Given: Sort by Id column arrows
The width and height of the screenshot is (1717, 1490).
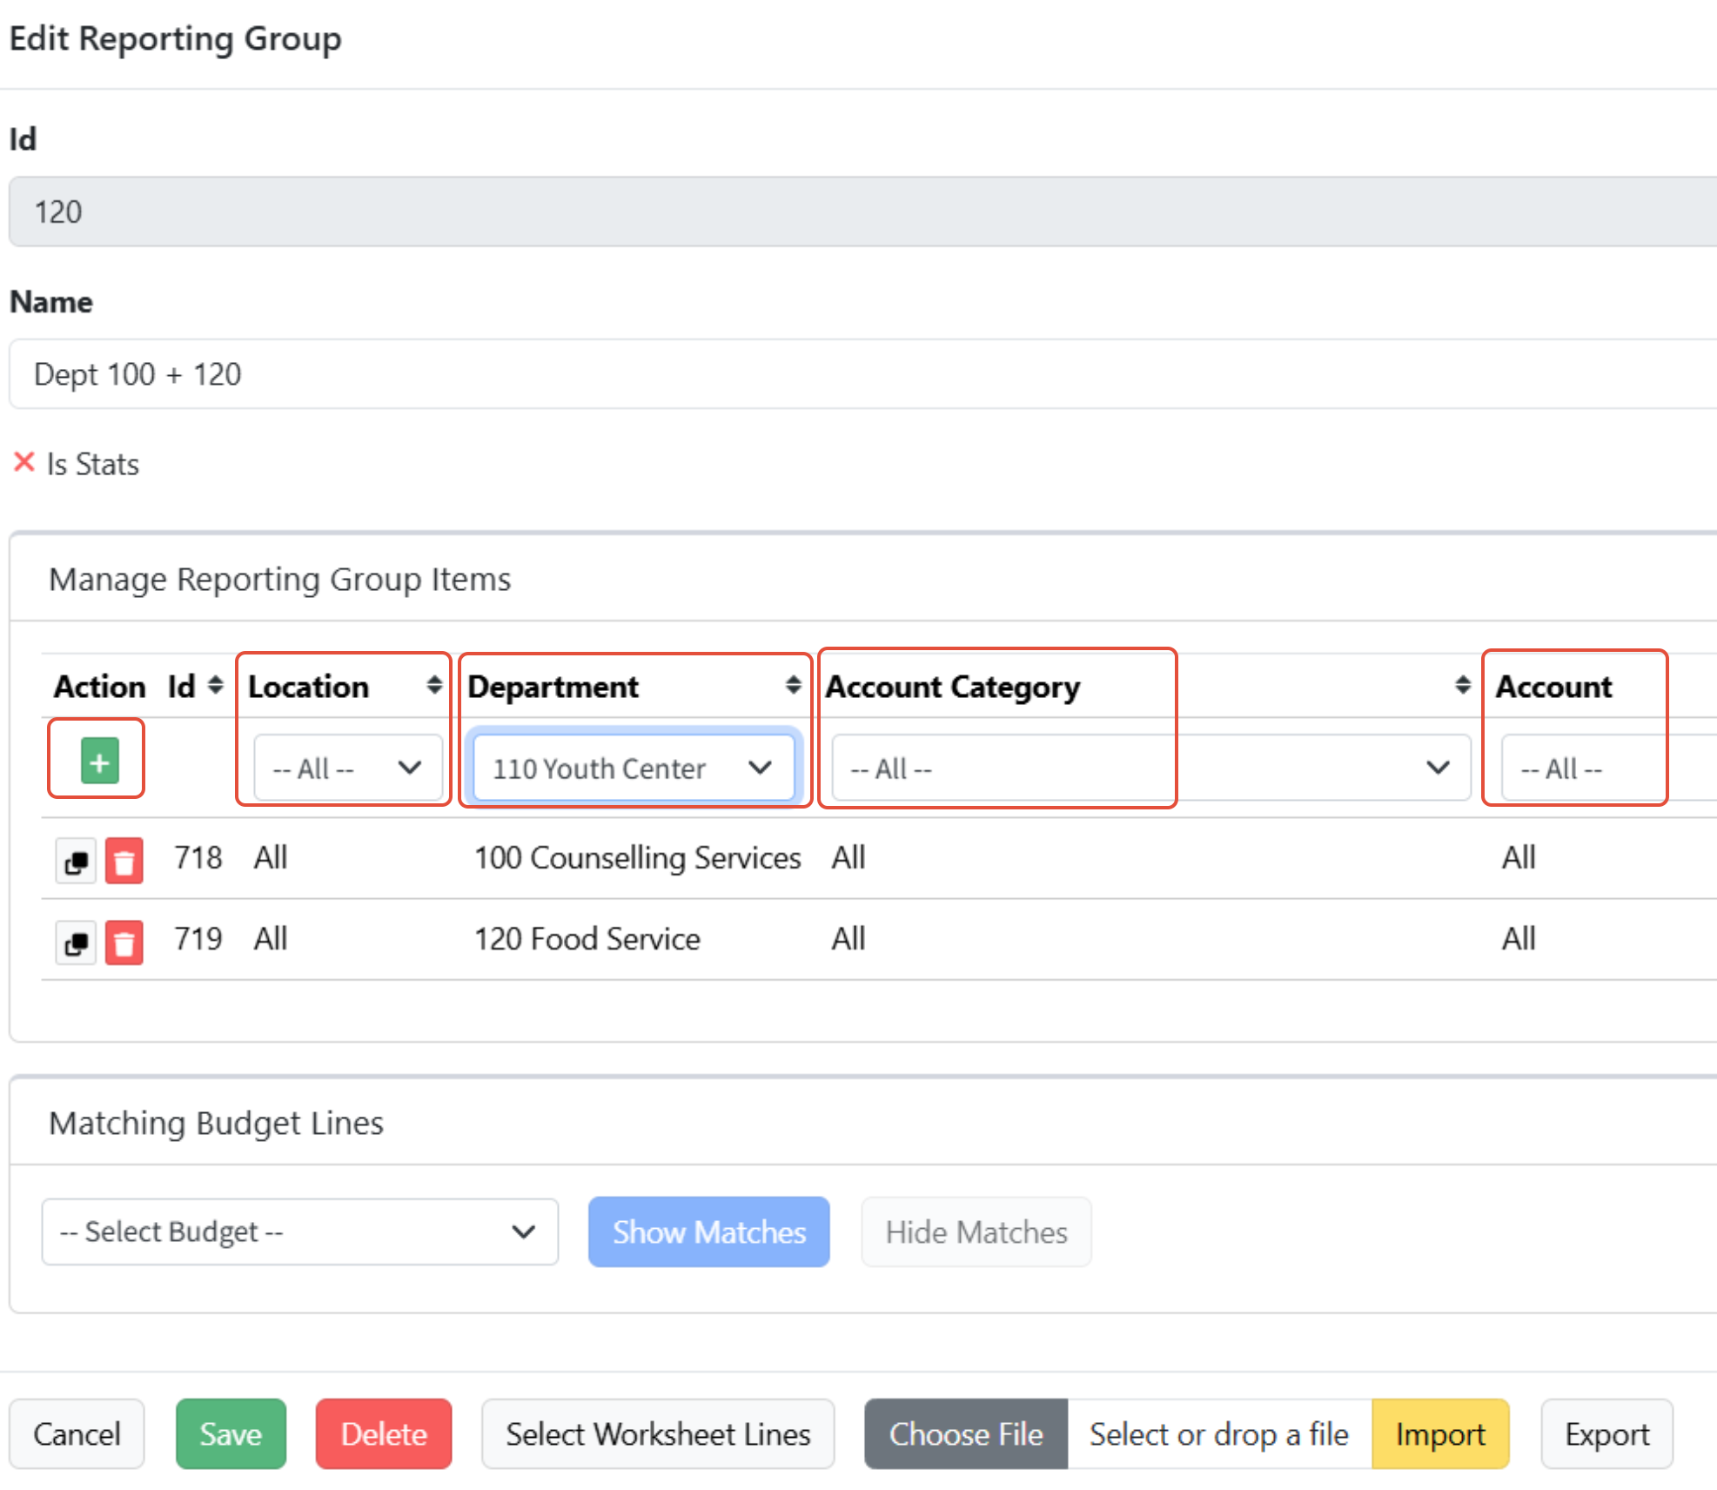Looking at the screenshot, I should (x=215, y=685).
